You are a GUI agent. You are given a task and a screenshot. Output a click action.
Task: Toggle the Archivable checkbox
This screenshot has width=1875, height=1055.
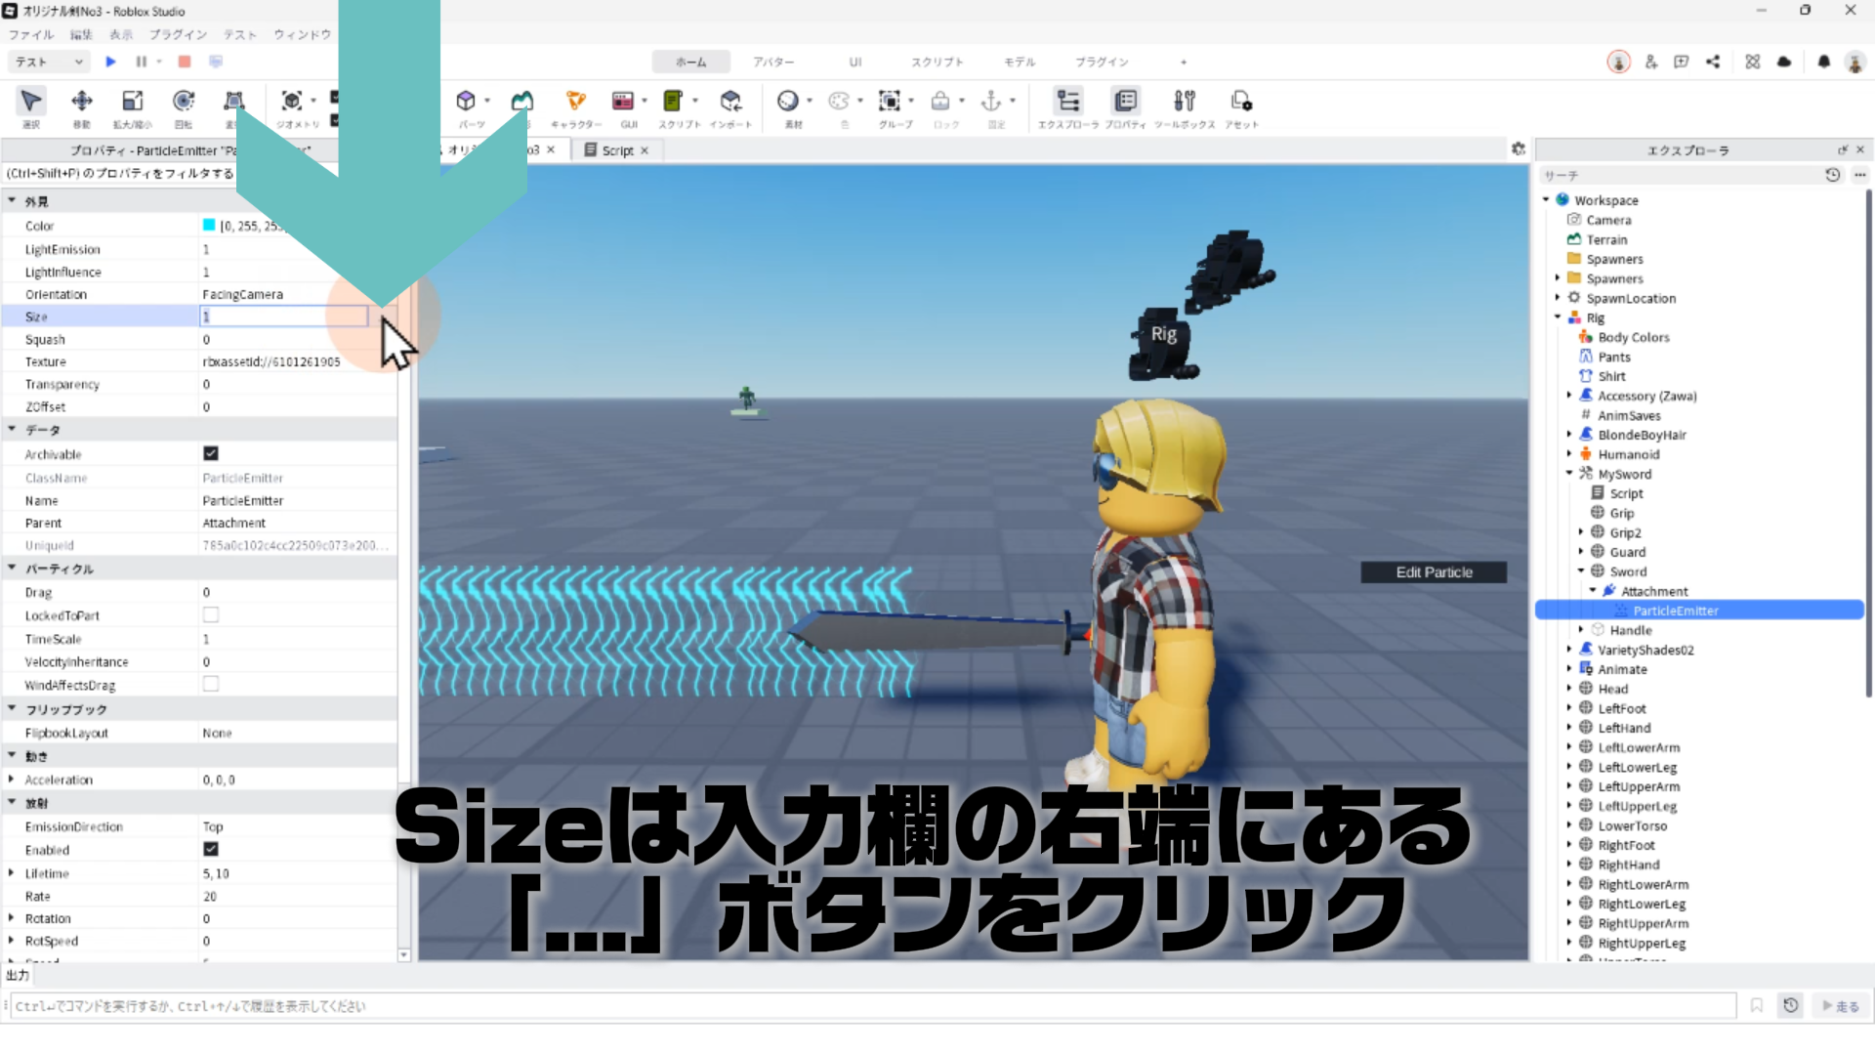tap(211, 453)
